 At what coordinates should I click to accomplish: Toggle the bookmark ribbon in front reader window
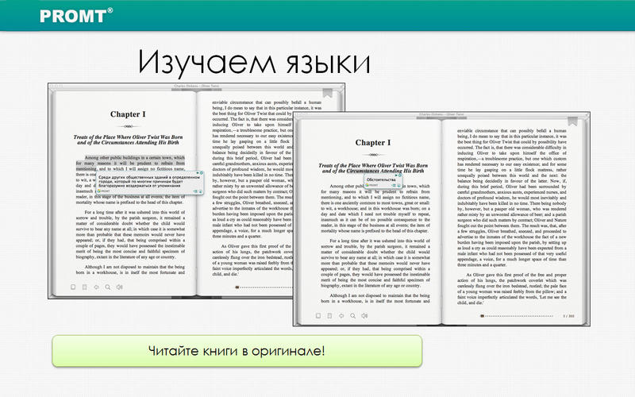572,121
